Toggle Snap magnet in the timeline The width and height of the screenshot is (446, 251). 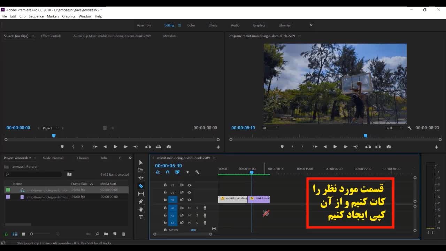click(168, 172)
